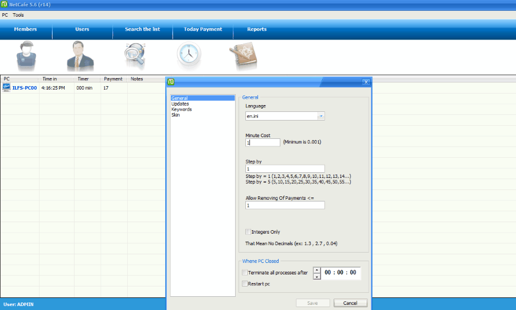The width and height of the screenshot is (516, 310).
Task: Click the Today Payment clock icon
Action: 189,55
